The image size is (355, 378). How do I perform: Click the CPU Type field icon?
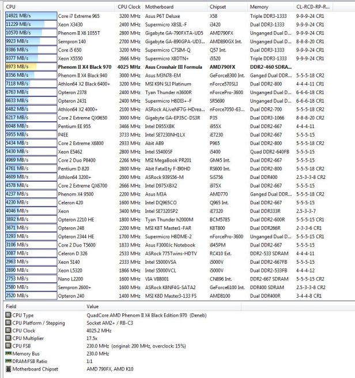(9, 315)
